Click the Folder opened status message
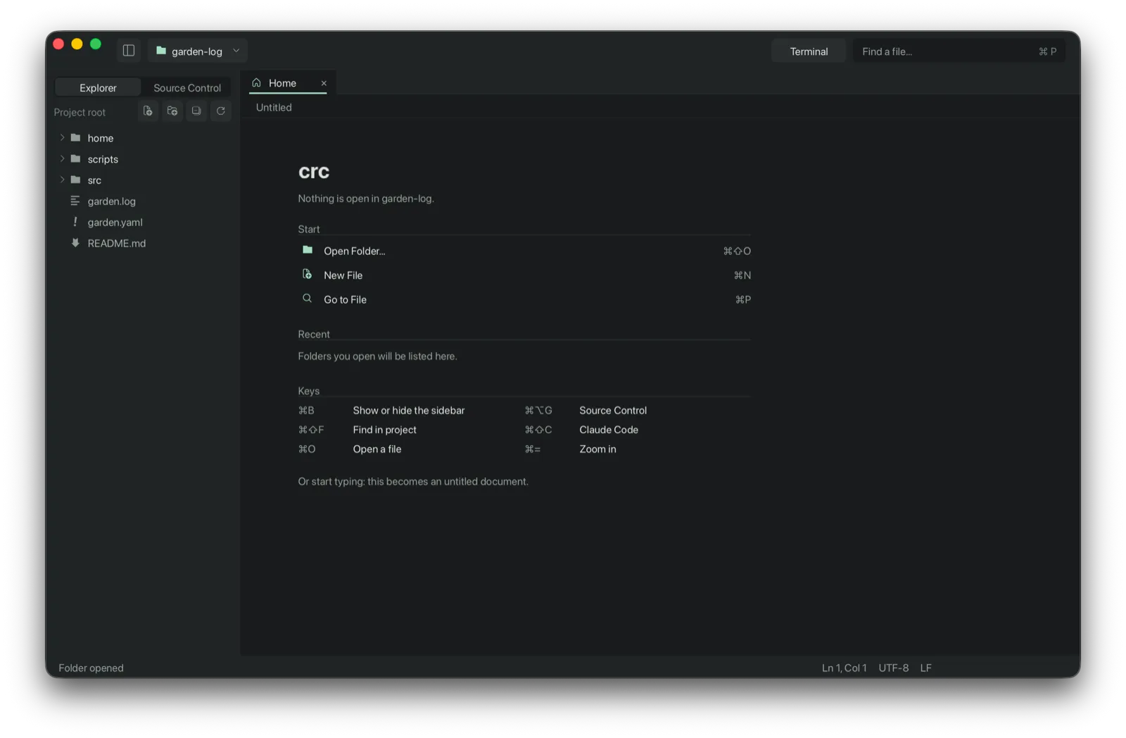The image size is (1126, 738). point(91,668)
